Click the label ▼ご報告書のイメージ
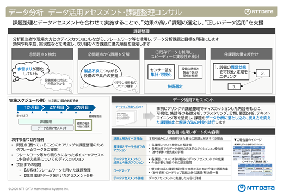The height and width of the screenshot is (196, 283). click(248, 140)
